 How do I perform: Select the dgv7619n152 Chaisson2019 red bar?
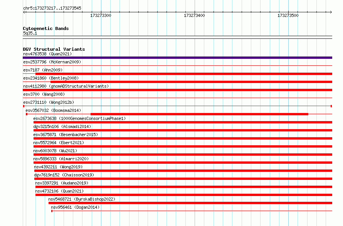coord(183,179)
